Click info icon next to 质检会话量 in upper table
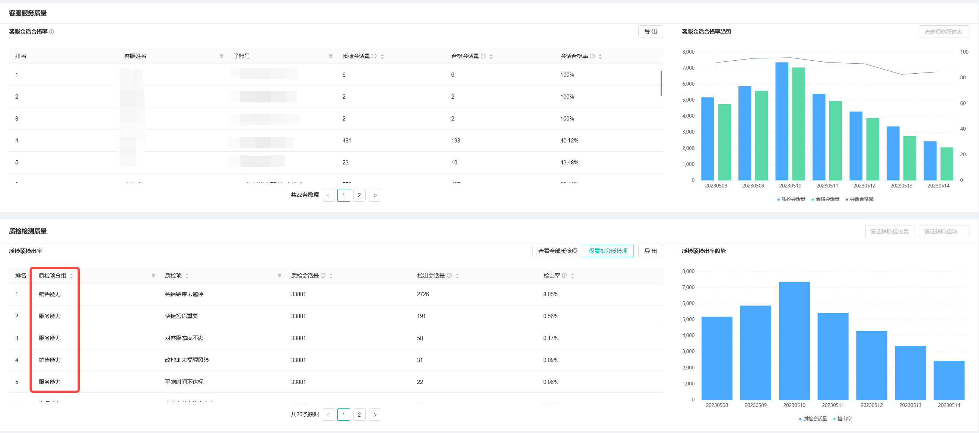979x433 pixels. point(374,56)
